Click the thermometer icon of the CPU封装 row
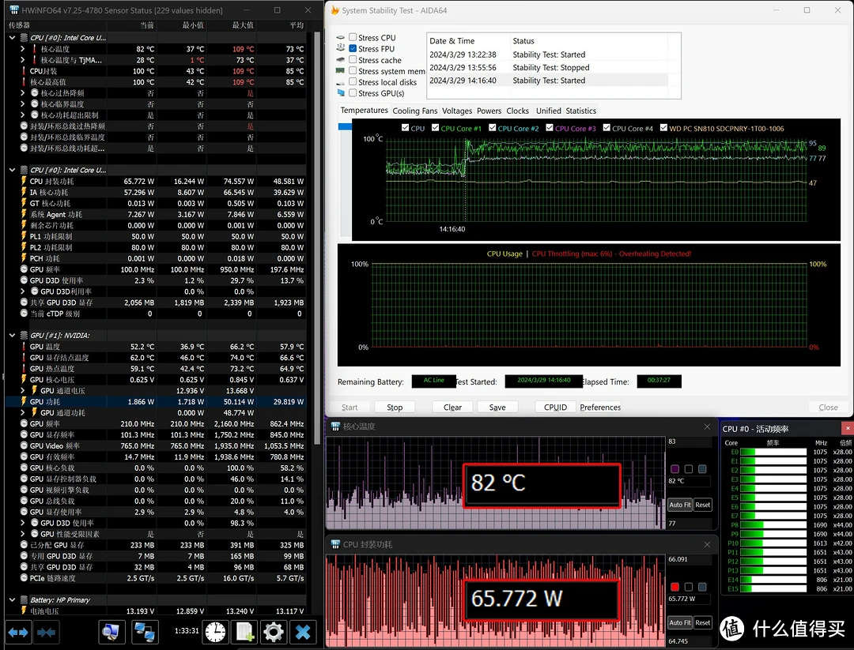Viewport: 854px width, 650px height. [x=24, y=71]
